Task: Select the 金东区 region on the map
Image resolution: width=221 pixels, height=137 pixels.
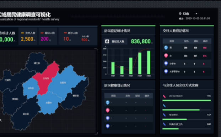Action: 31,88
